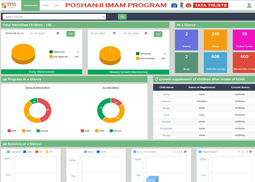Toggle the Not Monitored legend swatch
This screenshot has height=182, width=255.
tap(138, 58)
